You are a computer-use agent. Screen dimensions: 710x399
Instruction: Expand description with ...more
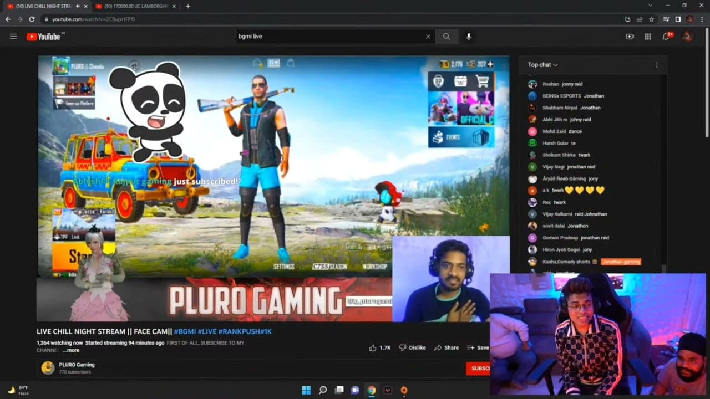coord(70,350)
